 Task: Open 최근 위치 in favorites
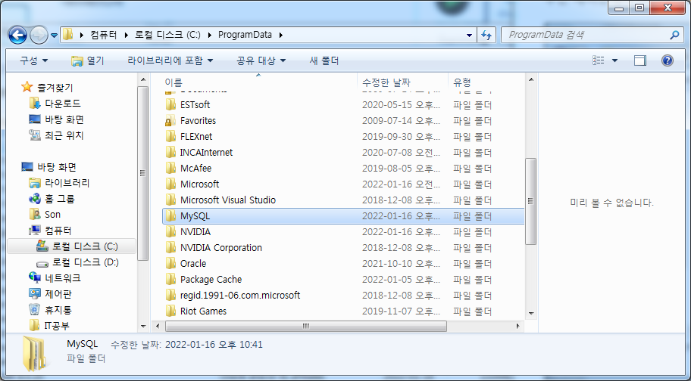[64, 135]
